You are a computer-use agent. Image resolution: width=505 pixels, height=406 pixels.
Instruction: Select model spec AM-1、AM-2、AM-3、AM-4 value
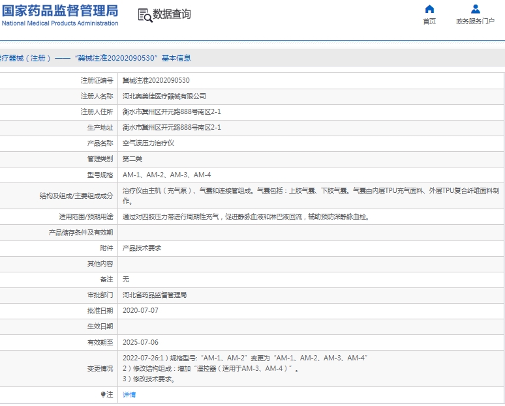click(x=167, y=175)
